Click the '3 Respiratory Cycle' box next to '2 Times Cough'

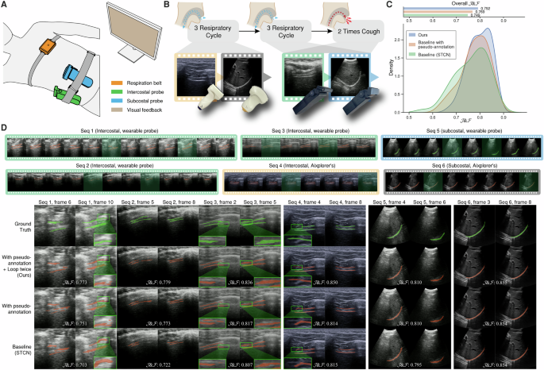(x=285, y=31)
